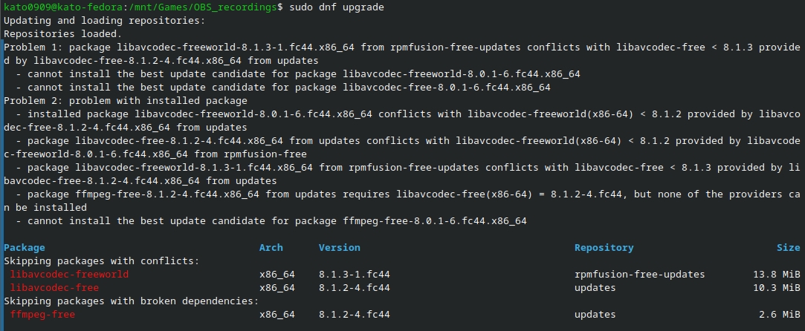Click the red ffmpeg-free package name
Screen dimensions: 805x331
[x=42, y=315]
